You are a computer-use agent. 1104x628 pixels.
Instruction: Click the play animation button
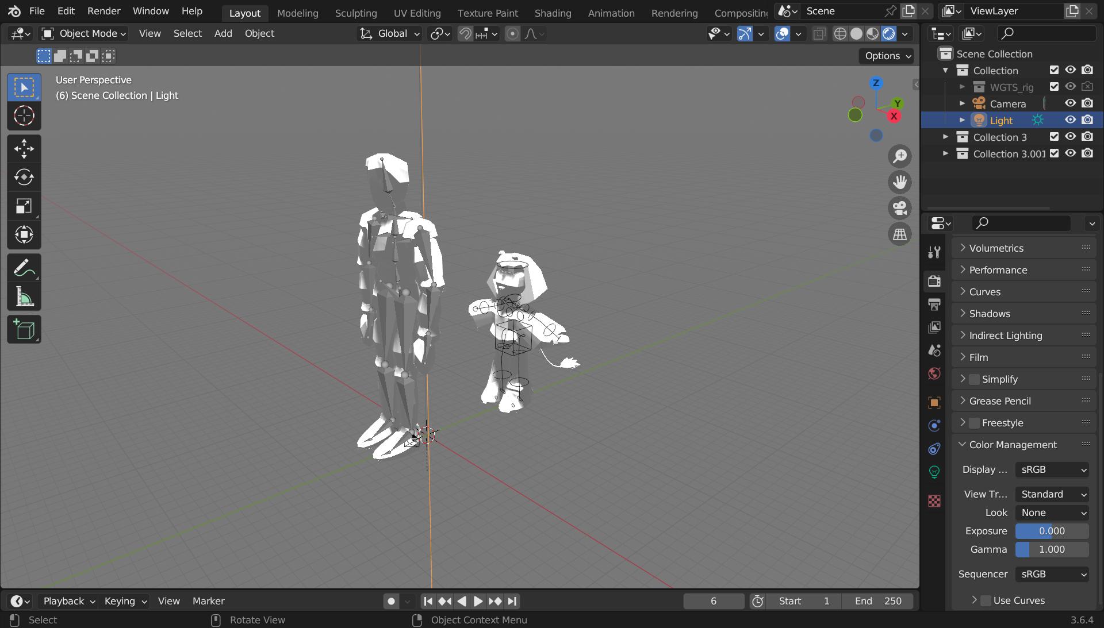click(x=478, y=602)
